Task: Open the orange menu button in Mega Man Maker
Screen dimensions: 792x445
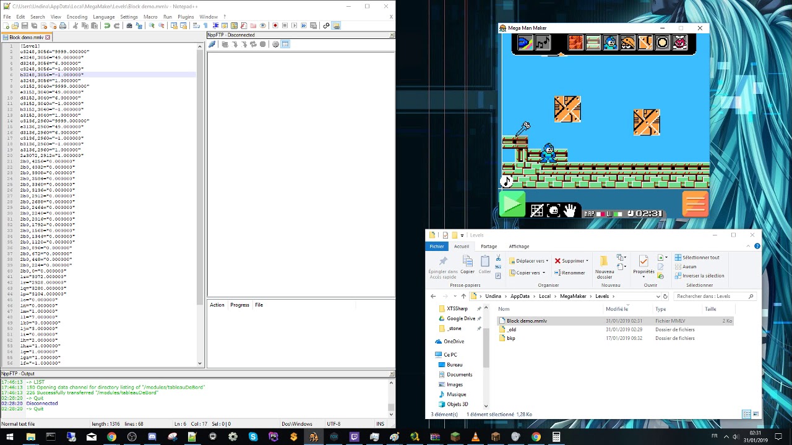Action: [x=695, y=205]
